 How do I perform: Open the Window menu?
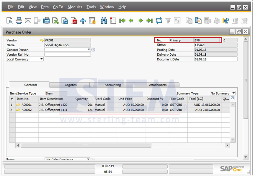tap(107, 7)
